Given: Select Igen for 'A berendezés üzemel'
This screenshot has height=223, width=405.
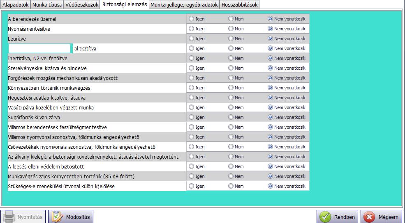Looking at the screenshot, I should point(197,19).
